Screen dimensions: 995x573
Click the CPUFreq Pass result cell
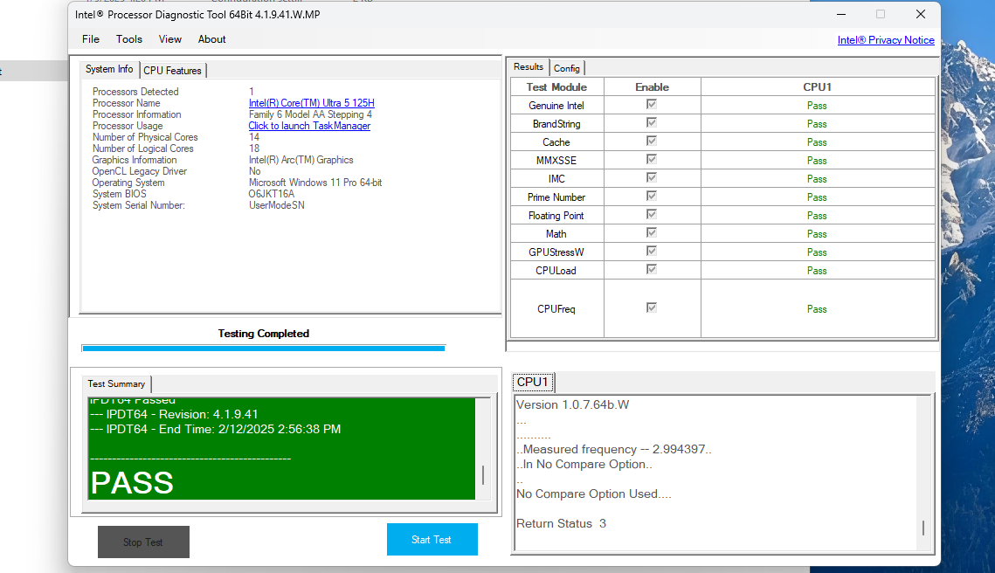[x=818, y=309]
